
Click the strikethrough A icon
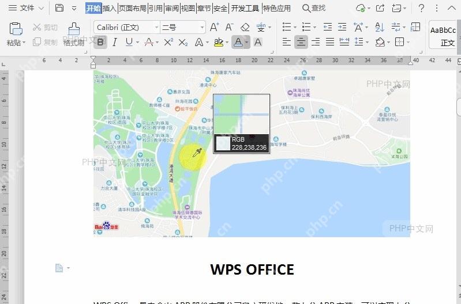pyautogui.click(x=149, y=42)
